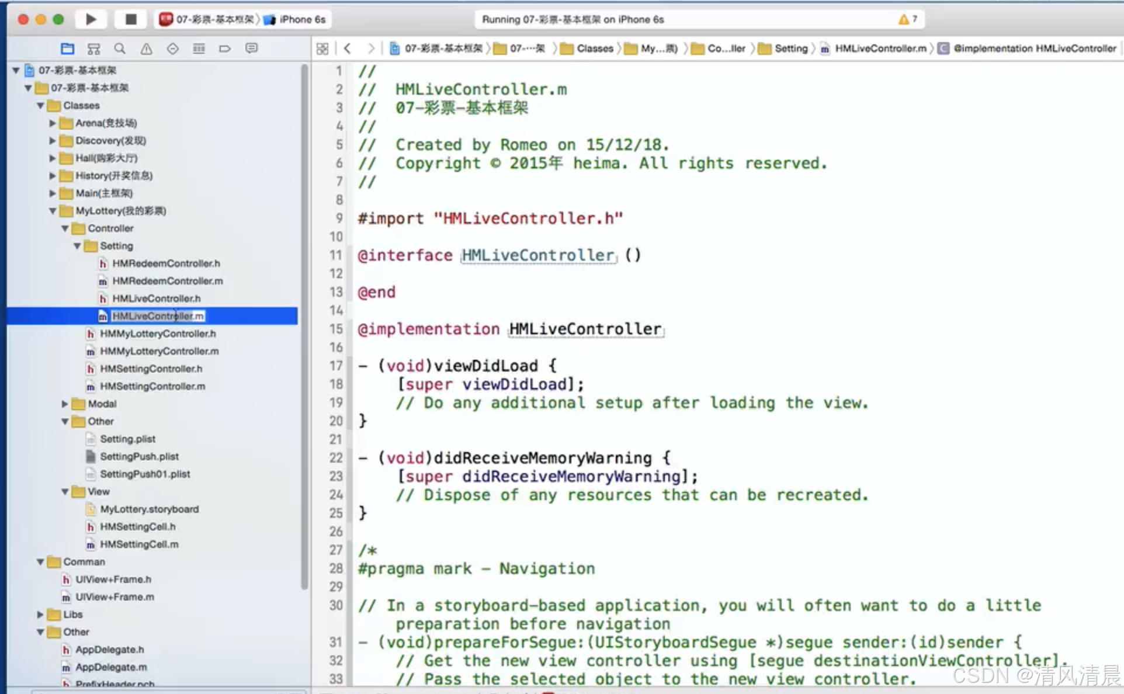
Task: Select the 07 scheme in toolbar
Action: [209, 19]
